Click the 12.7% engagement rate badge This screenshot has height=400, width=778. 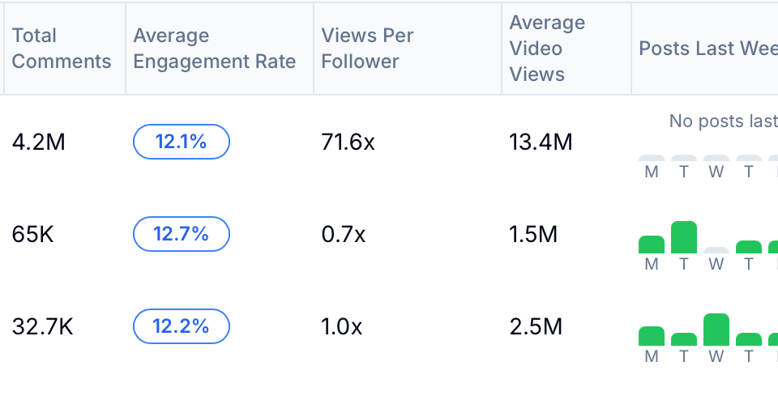pyautogui.click(x=182, y=235)
